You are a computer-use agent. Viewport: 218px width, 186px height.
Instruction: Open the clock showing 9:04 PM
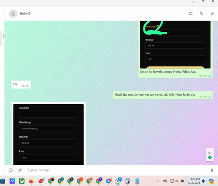194,181
